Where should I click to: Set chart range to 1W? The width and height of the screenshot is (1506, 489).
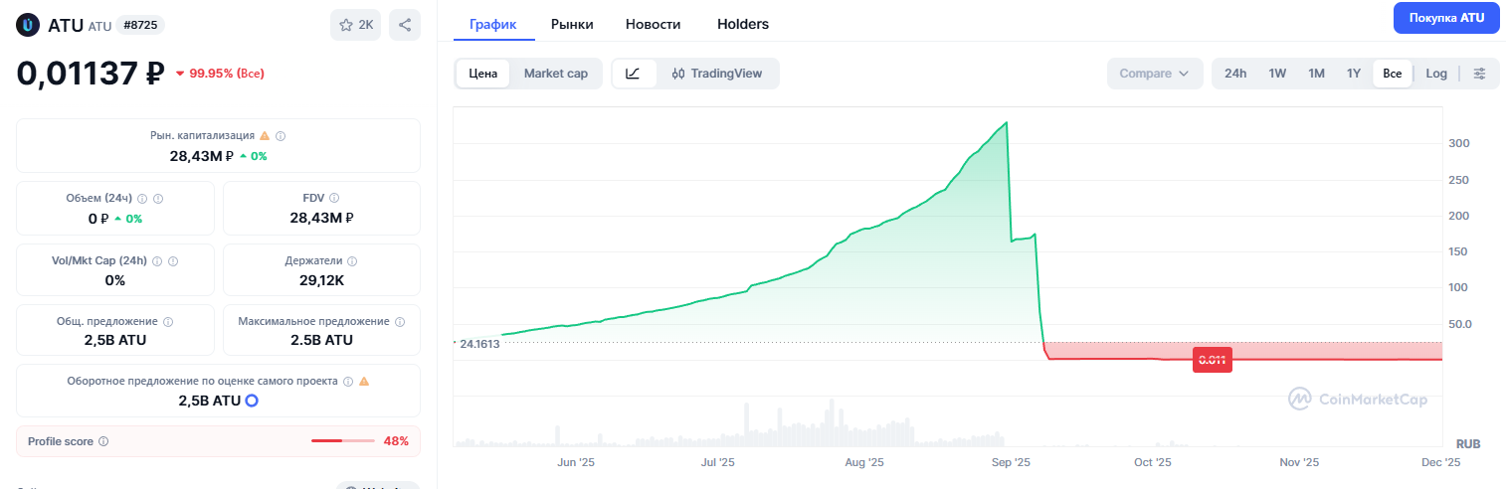1277,74
